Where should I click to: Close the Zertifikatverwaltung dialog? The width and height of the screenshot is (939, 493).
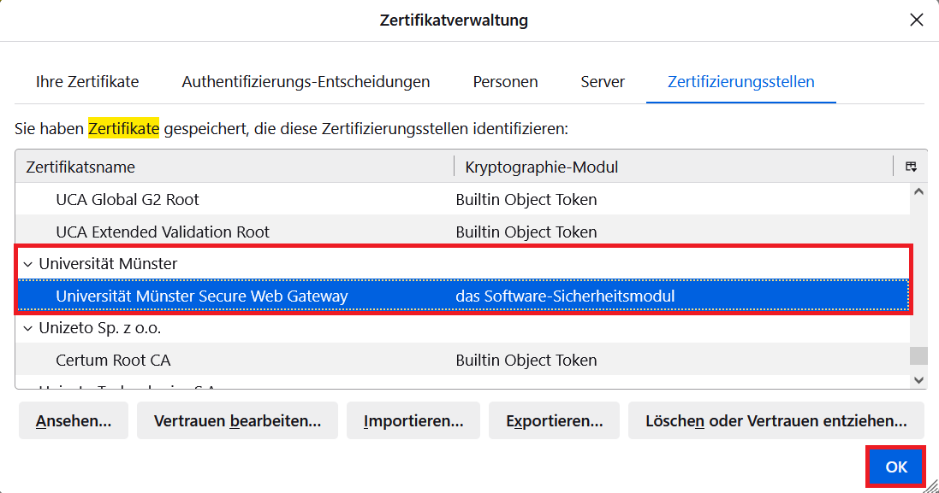(x=916, y=20)
